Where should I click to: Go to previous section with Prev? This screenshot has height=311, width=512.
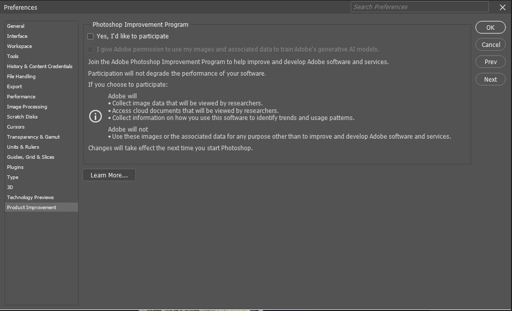point(490,61)
